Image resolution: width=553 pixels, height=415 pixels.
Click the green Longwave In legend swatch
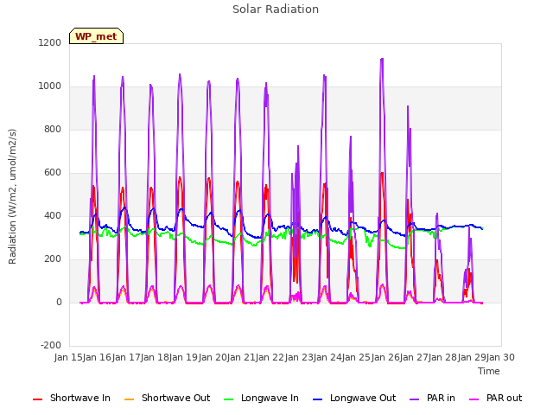[228, 399]
